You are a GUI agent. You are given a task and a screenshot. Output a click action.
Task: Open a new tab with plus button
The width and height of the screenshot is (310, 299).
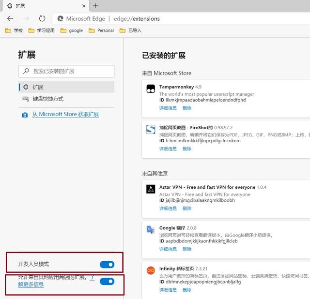coord(95,5)
